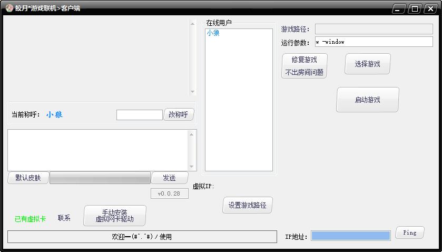
Task: Click the blue IP地址 input field
Action: 351,236
